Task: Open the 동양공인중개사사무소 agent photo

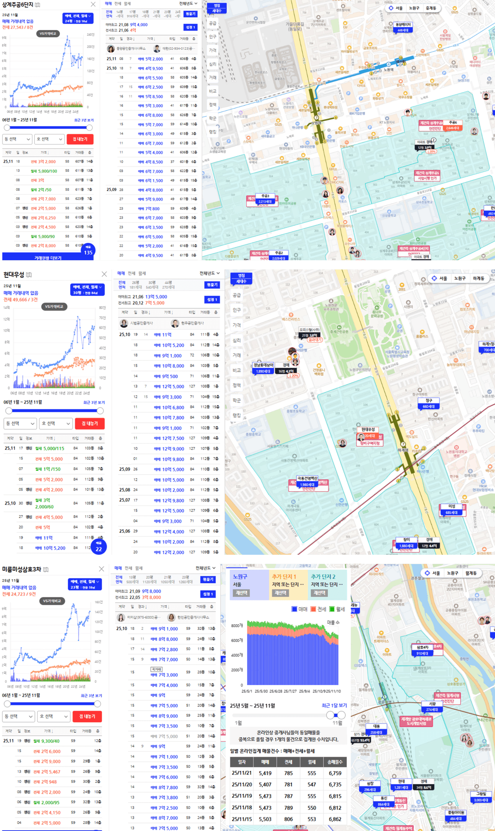Action: tap(111, 49)
